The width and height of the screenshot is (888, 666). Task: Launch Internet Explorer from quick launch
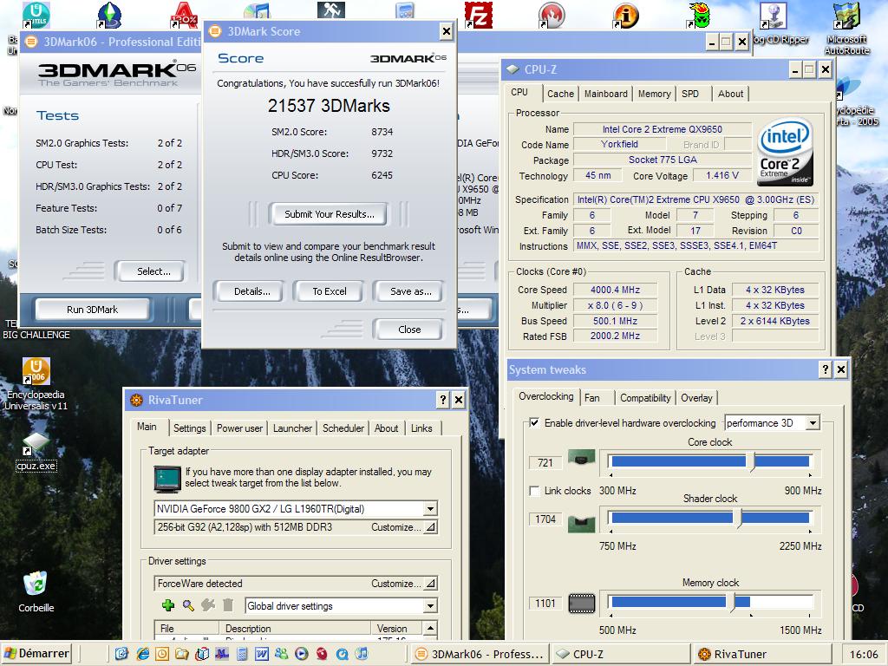[142, 654]
